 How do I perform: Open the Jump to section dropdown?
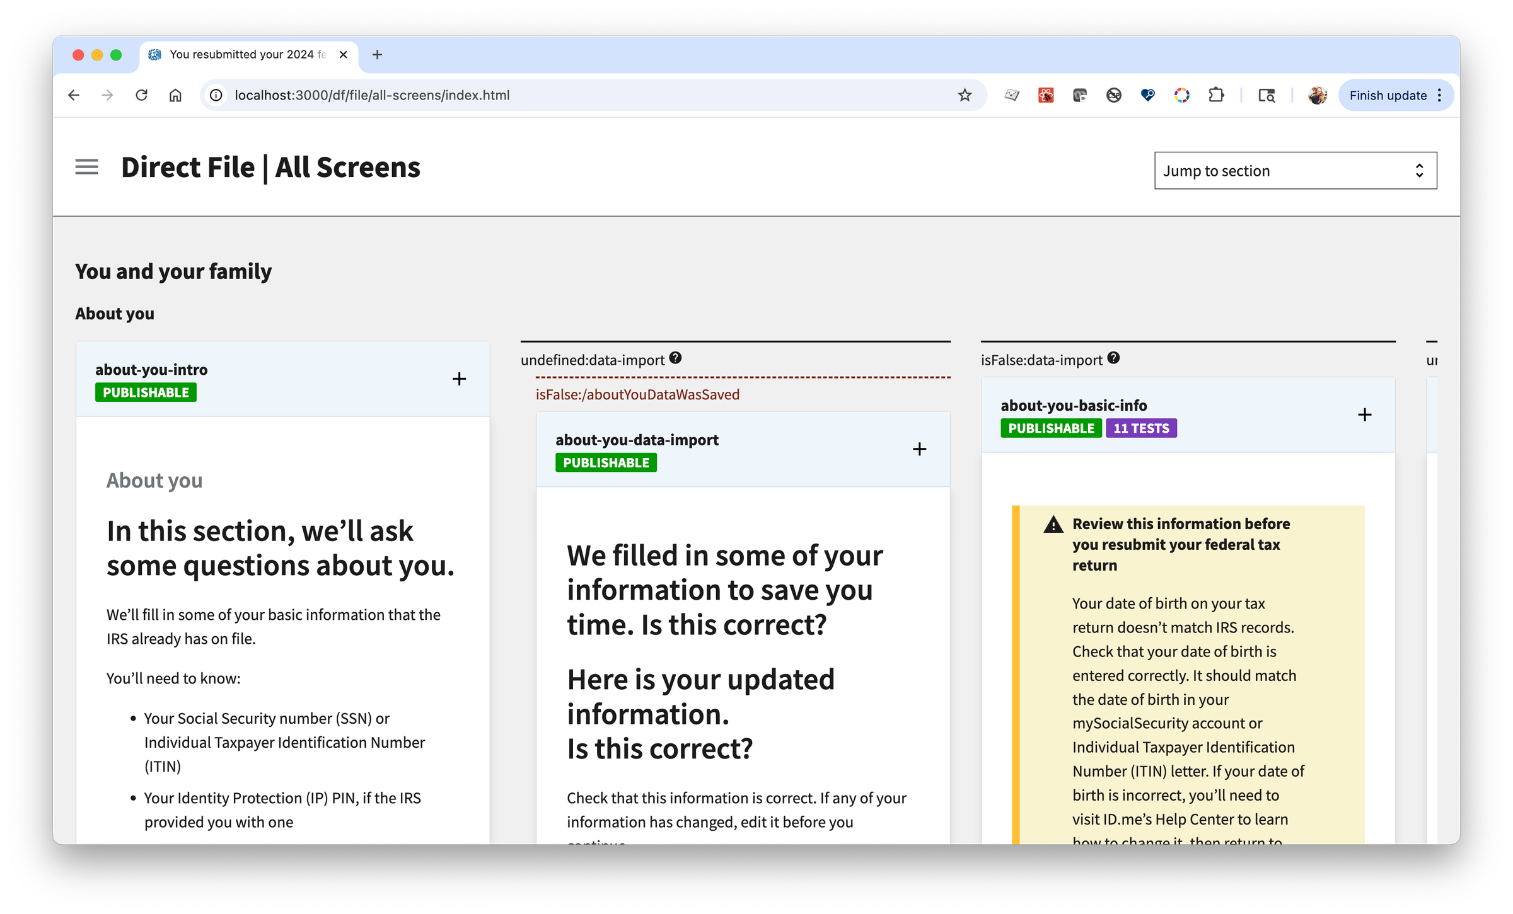1295,171
